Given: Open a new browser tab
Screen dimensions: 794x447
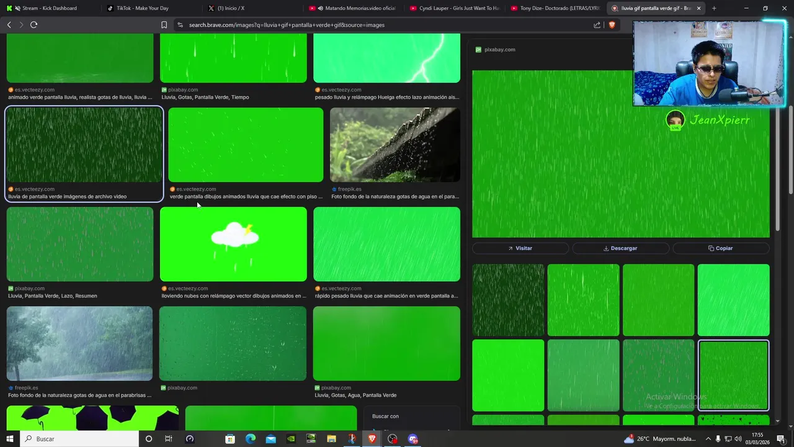Looking at the screenshot, I should click(x=714, y=8).
